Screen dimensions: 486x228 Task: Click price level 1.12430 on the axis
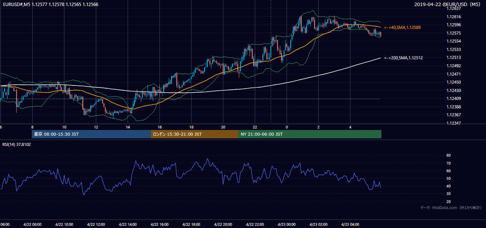click(x=453, y=90)
